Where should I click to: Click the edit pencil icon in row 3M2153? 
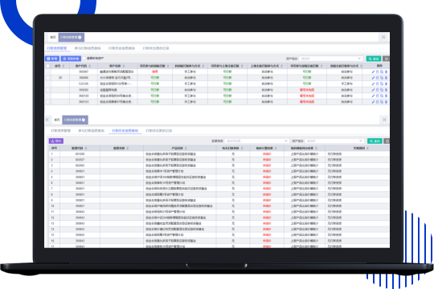pyautogui.click(x=373, y=102)
